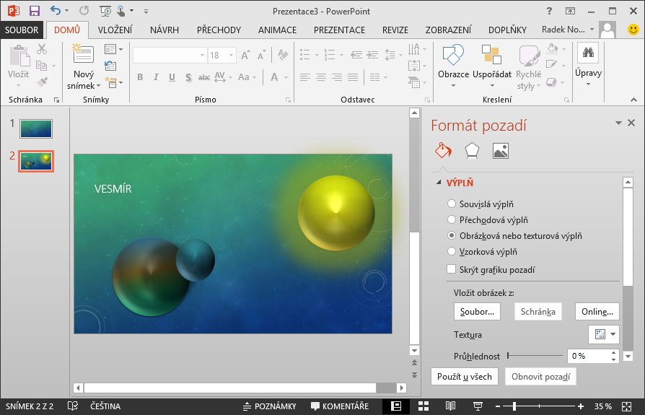Select Přechodová výplň radio option
Viewport: 645px width, 415px height.
point(452,219)
